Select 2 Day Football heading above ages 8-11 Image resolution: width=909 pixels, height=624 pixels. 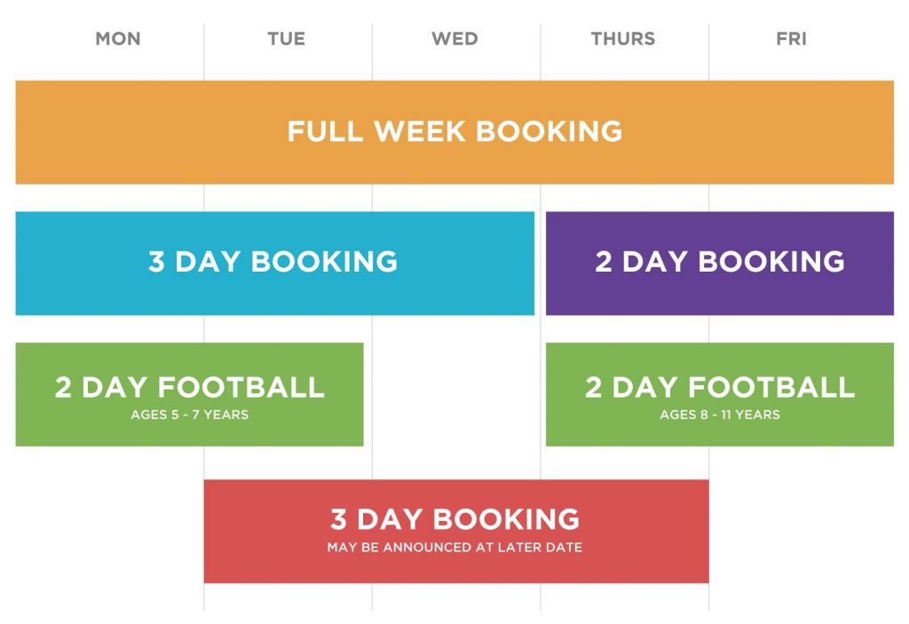[720, 387]
